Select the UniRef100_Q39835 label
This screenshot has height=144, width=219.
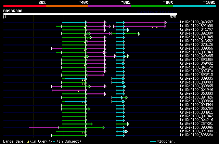click(196, 78)
